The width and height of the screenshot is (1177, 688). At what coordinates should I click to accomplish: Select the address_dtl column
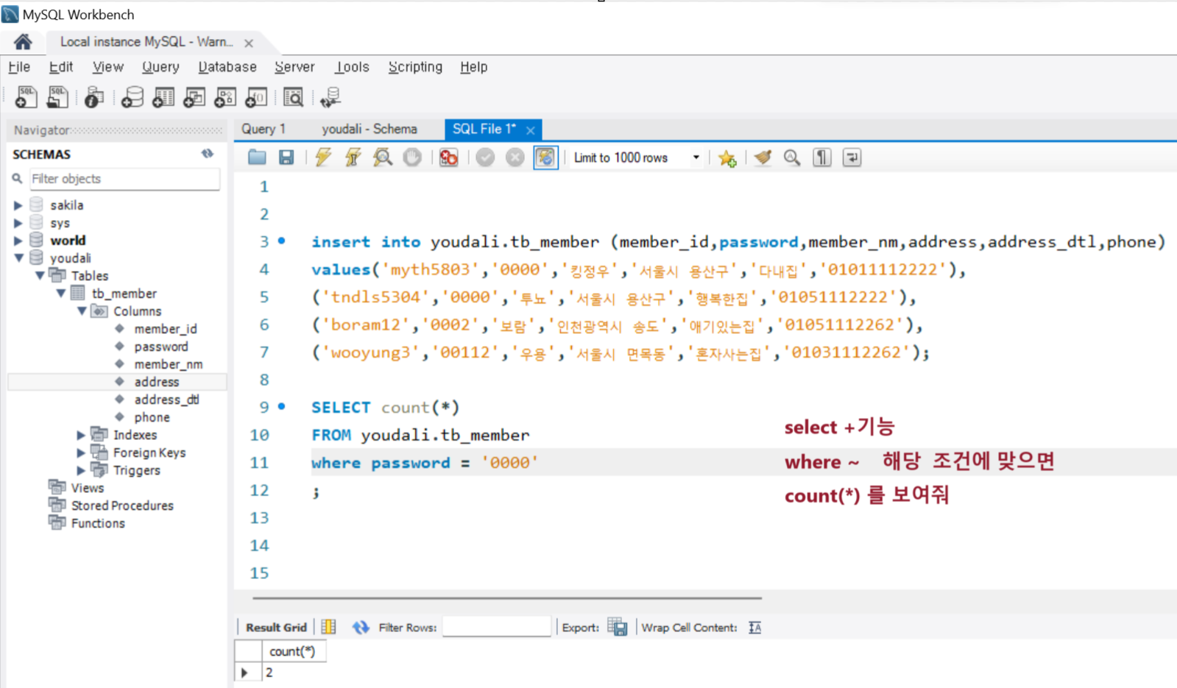click(x=166, y=400)
